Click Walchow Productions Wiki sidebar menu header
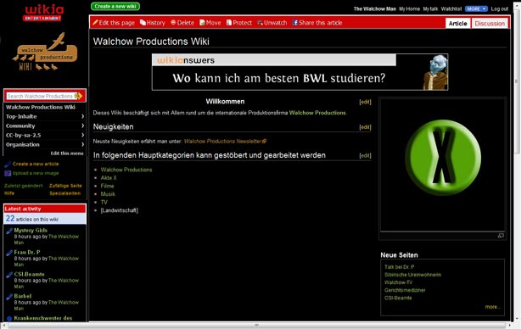The image size is (521, 329). pos(41,107)
